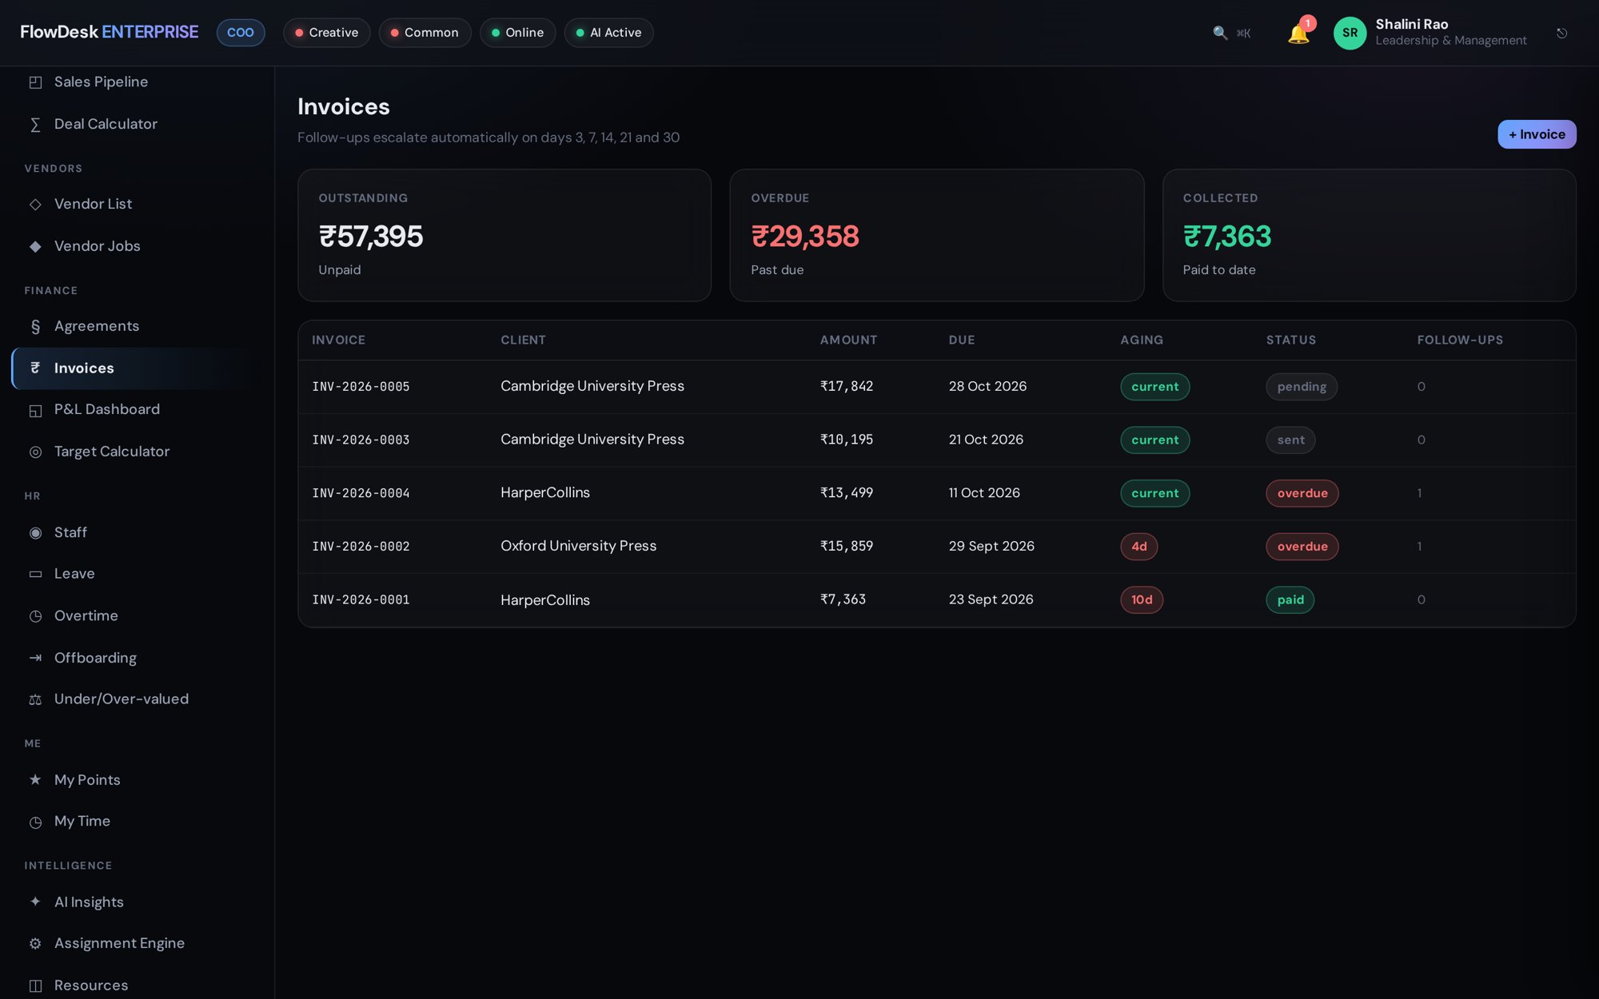Click the Agreements section-sign icon
Image resolution: width=1599 pixels, height=999 pixels.
(35, 327)
